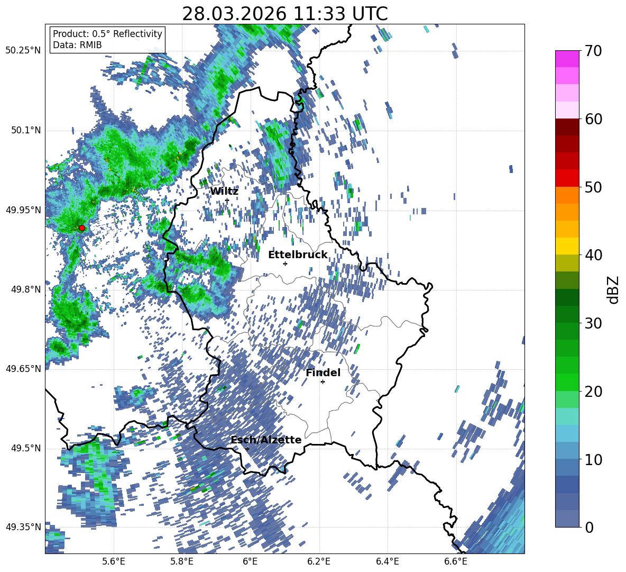This screenshot has width=626, height=572.
Task: Click the yellow colorbar swatch just above 40
Action: click(567, 246)
